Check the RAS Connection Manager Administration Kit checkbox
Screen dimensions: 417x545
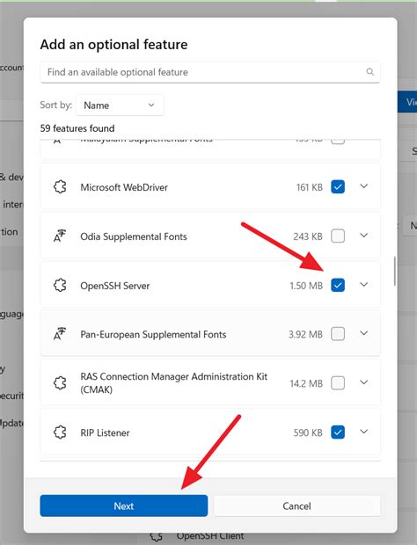tap(338, 383)
